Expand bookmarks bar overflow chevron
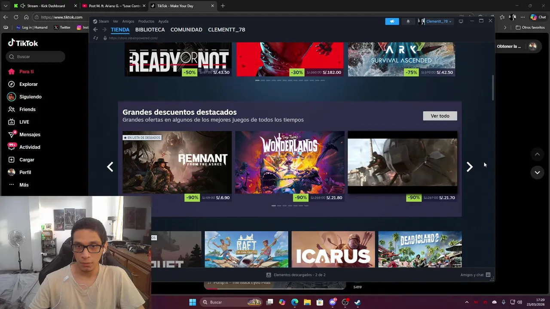 (x=505, y=27)
